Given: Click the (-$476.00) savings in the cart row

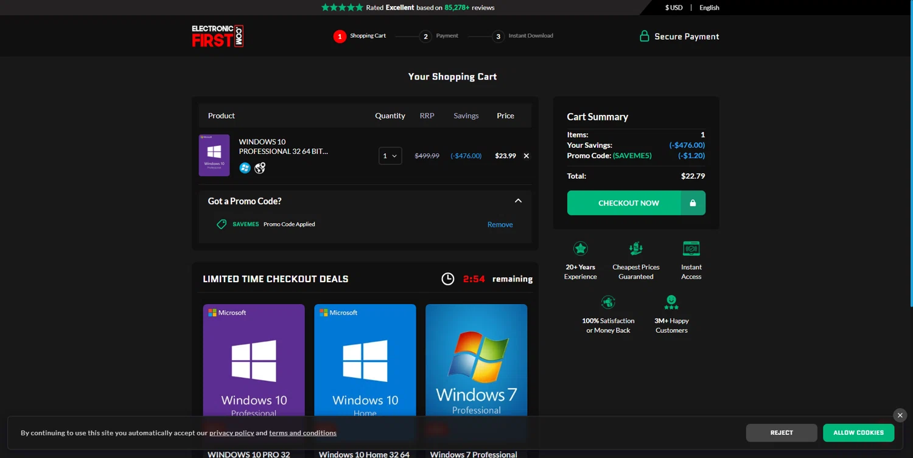Looking at the screenshot, I should click(x=466, y=156).
